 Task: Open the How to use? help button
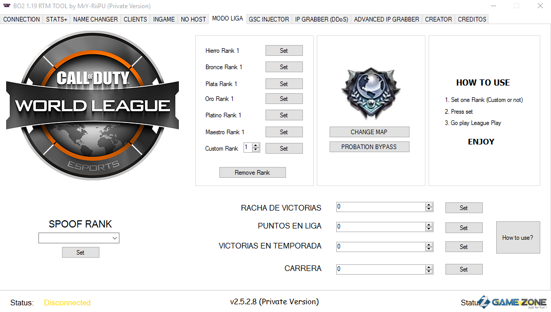pyautogui.click(x=518, y=238)
